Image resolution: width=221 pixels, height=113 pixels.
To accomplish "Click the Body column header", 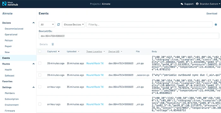I will (x=154, y=51).
